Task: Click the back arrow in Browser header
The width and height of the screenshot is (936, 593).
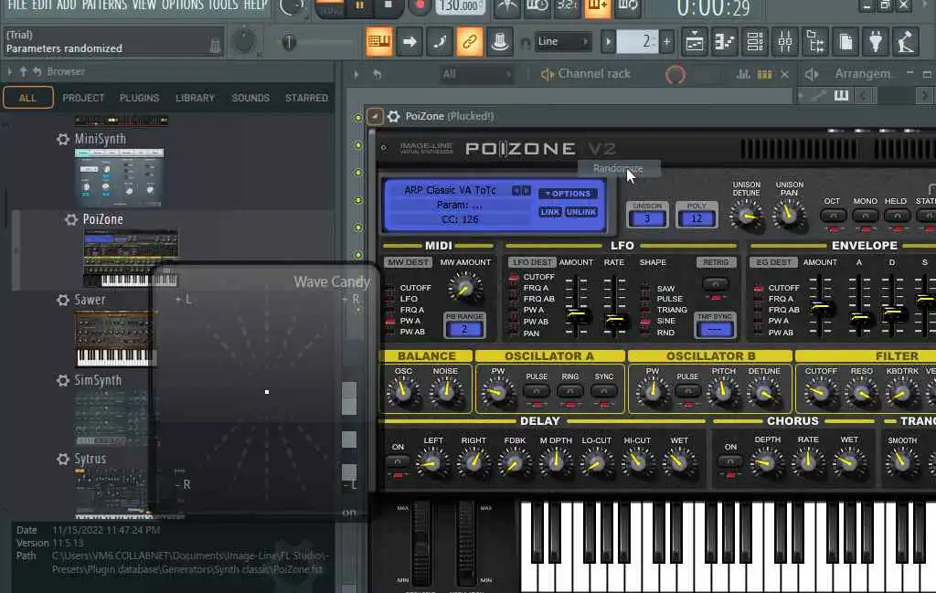Action: point(37,71)
